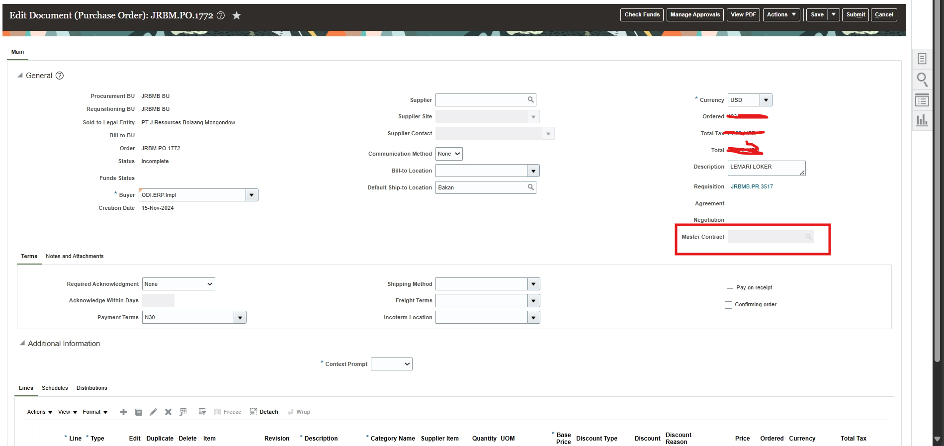Add a new line with the plus icon
The width and height of the screenshot is (944, 446).
coord(124,412)
